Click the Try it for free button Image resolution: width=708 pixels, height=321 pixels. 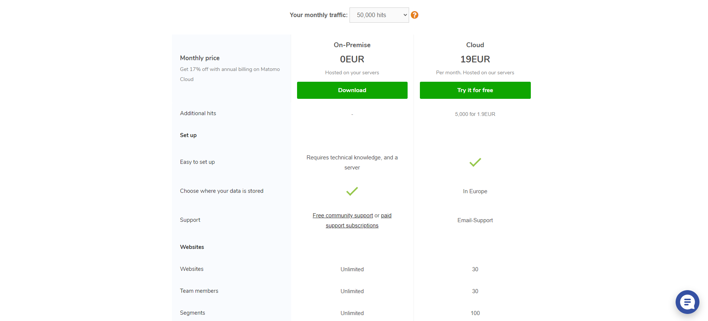click(x=475, y=90)
